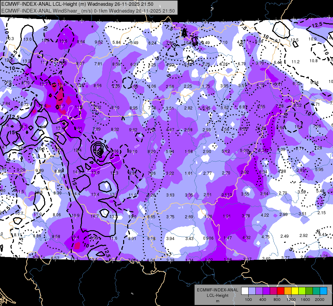The width and height of the screenshot is (333, 306).
Task: Click legend tick label '1600'
Action: (305, 300)
